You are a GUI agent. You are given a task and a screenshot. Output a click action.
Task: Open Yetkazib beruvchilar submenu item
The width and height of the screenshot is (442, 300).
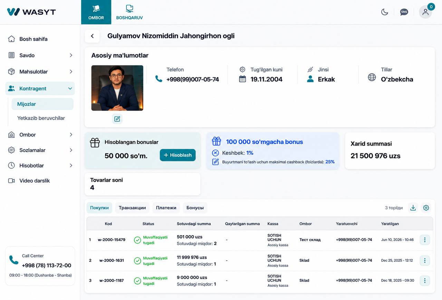click(x=41, y=118)
